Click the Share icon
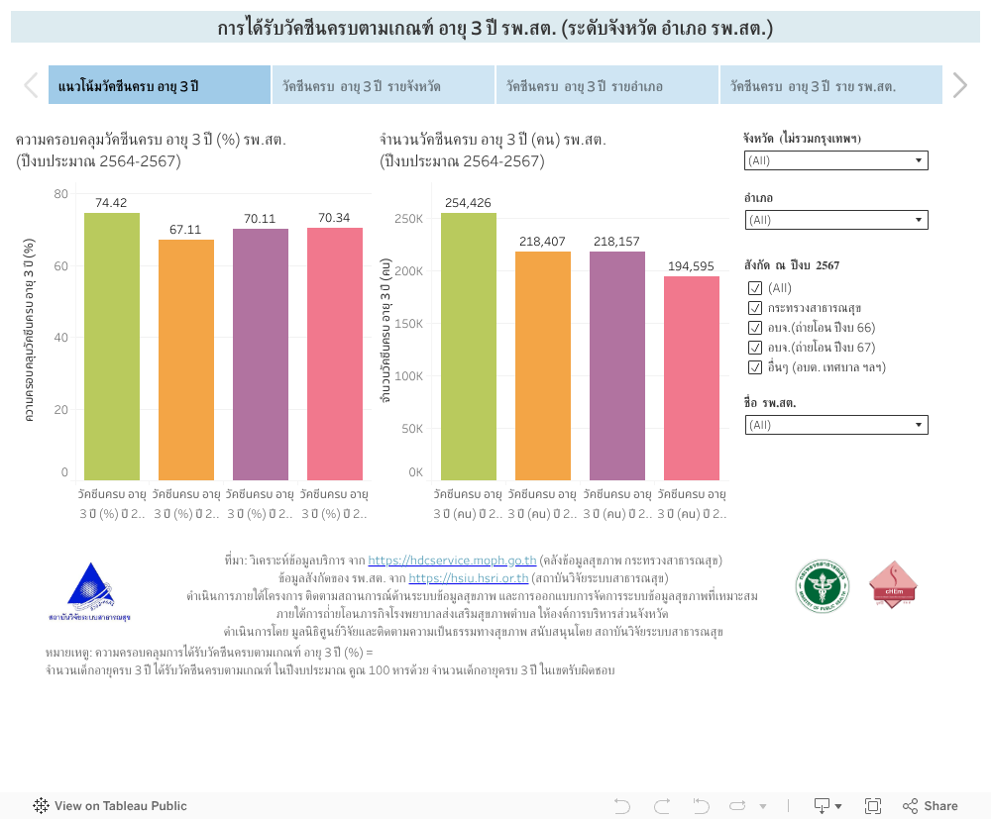Screen dimensions: 991x819 click(930, 806)
